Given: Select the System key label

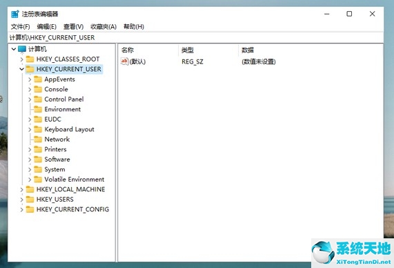Looking at the screenshot, I should tap(55, 170).
